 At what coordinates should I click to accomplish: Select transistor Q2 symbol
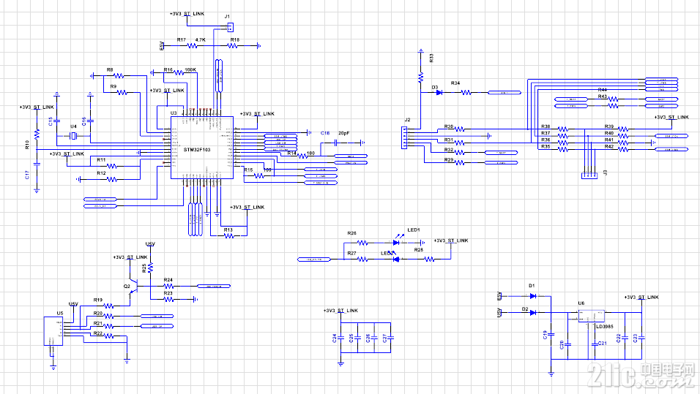pyautogui.click(x=135, y=286)
